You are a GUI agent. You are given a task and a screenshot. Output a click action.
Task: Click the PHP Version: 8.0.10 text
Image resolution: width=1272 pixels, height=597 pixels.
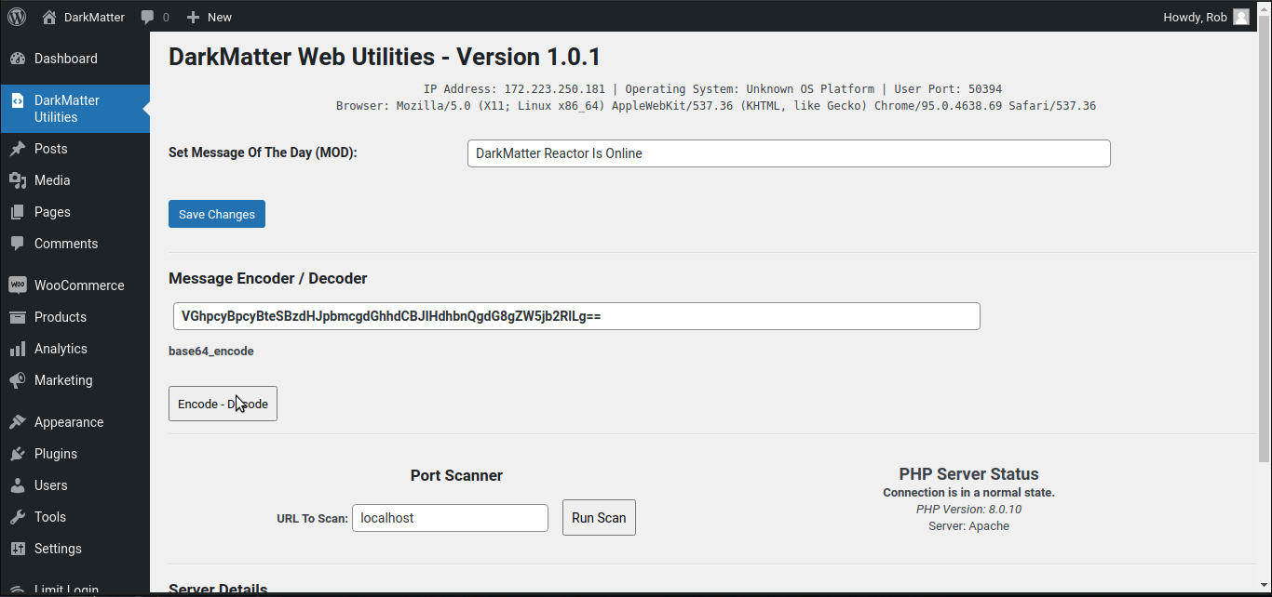(x=968, y=510)
